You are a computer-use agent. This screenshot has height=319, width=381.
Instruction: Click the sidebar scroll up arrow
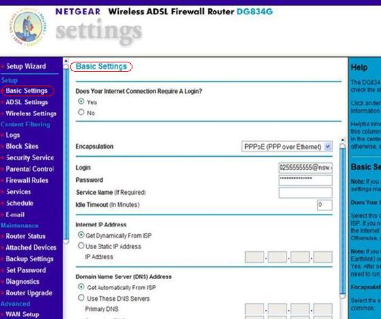(66, 61)
